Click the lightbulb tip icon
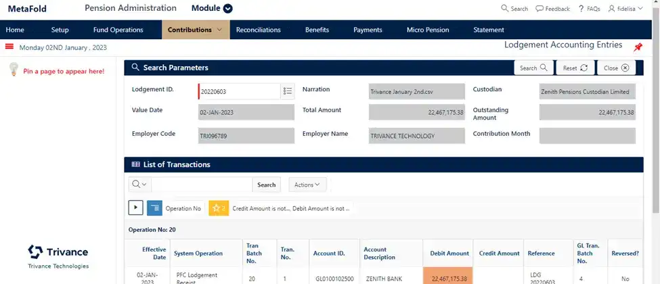 coord(14,70)
